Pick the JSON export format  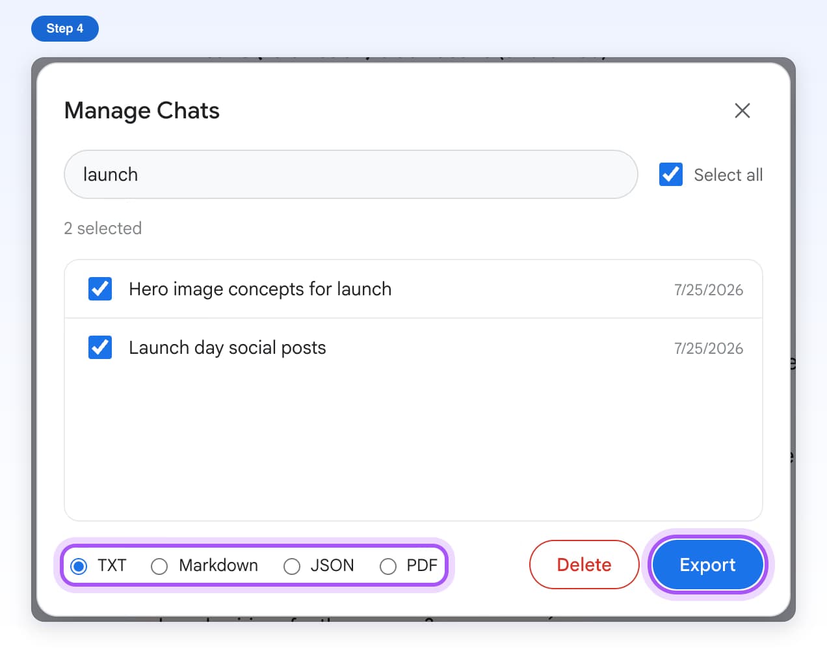292,566
